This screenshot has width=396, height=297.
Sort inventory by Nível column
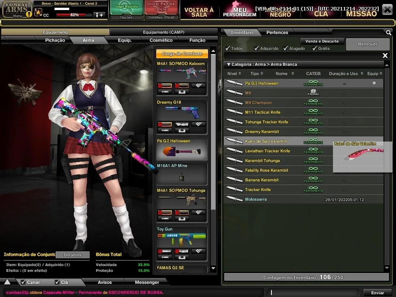pyautogui.click(x=234, y=73)
